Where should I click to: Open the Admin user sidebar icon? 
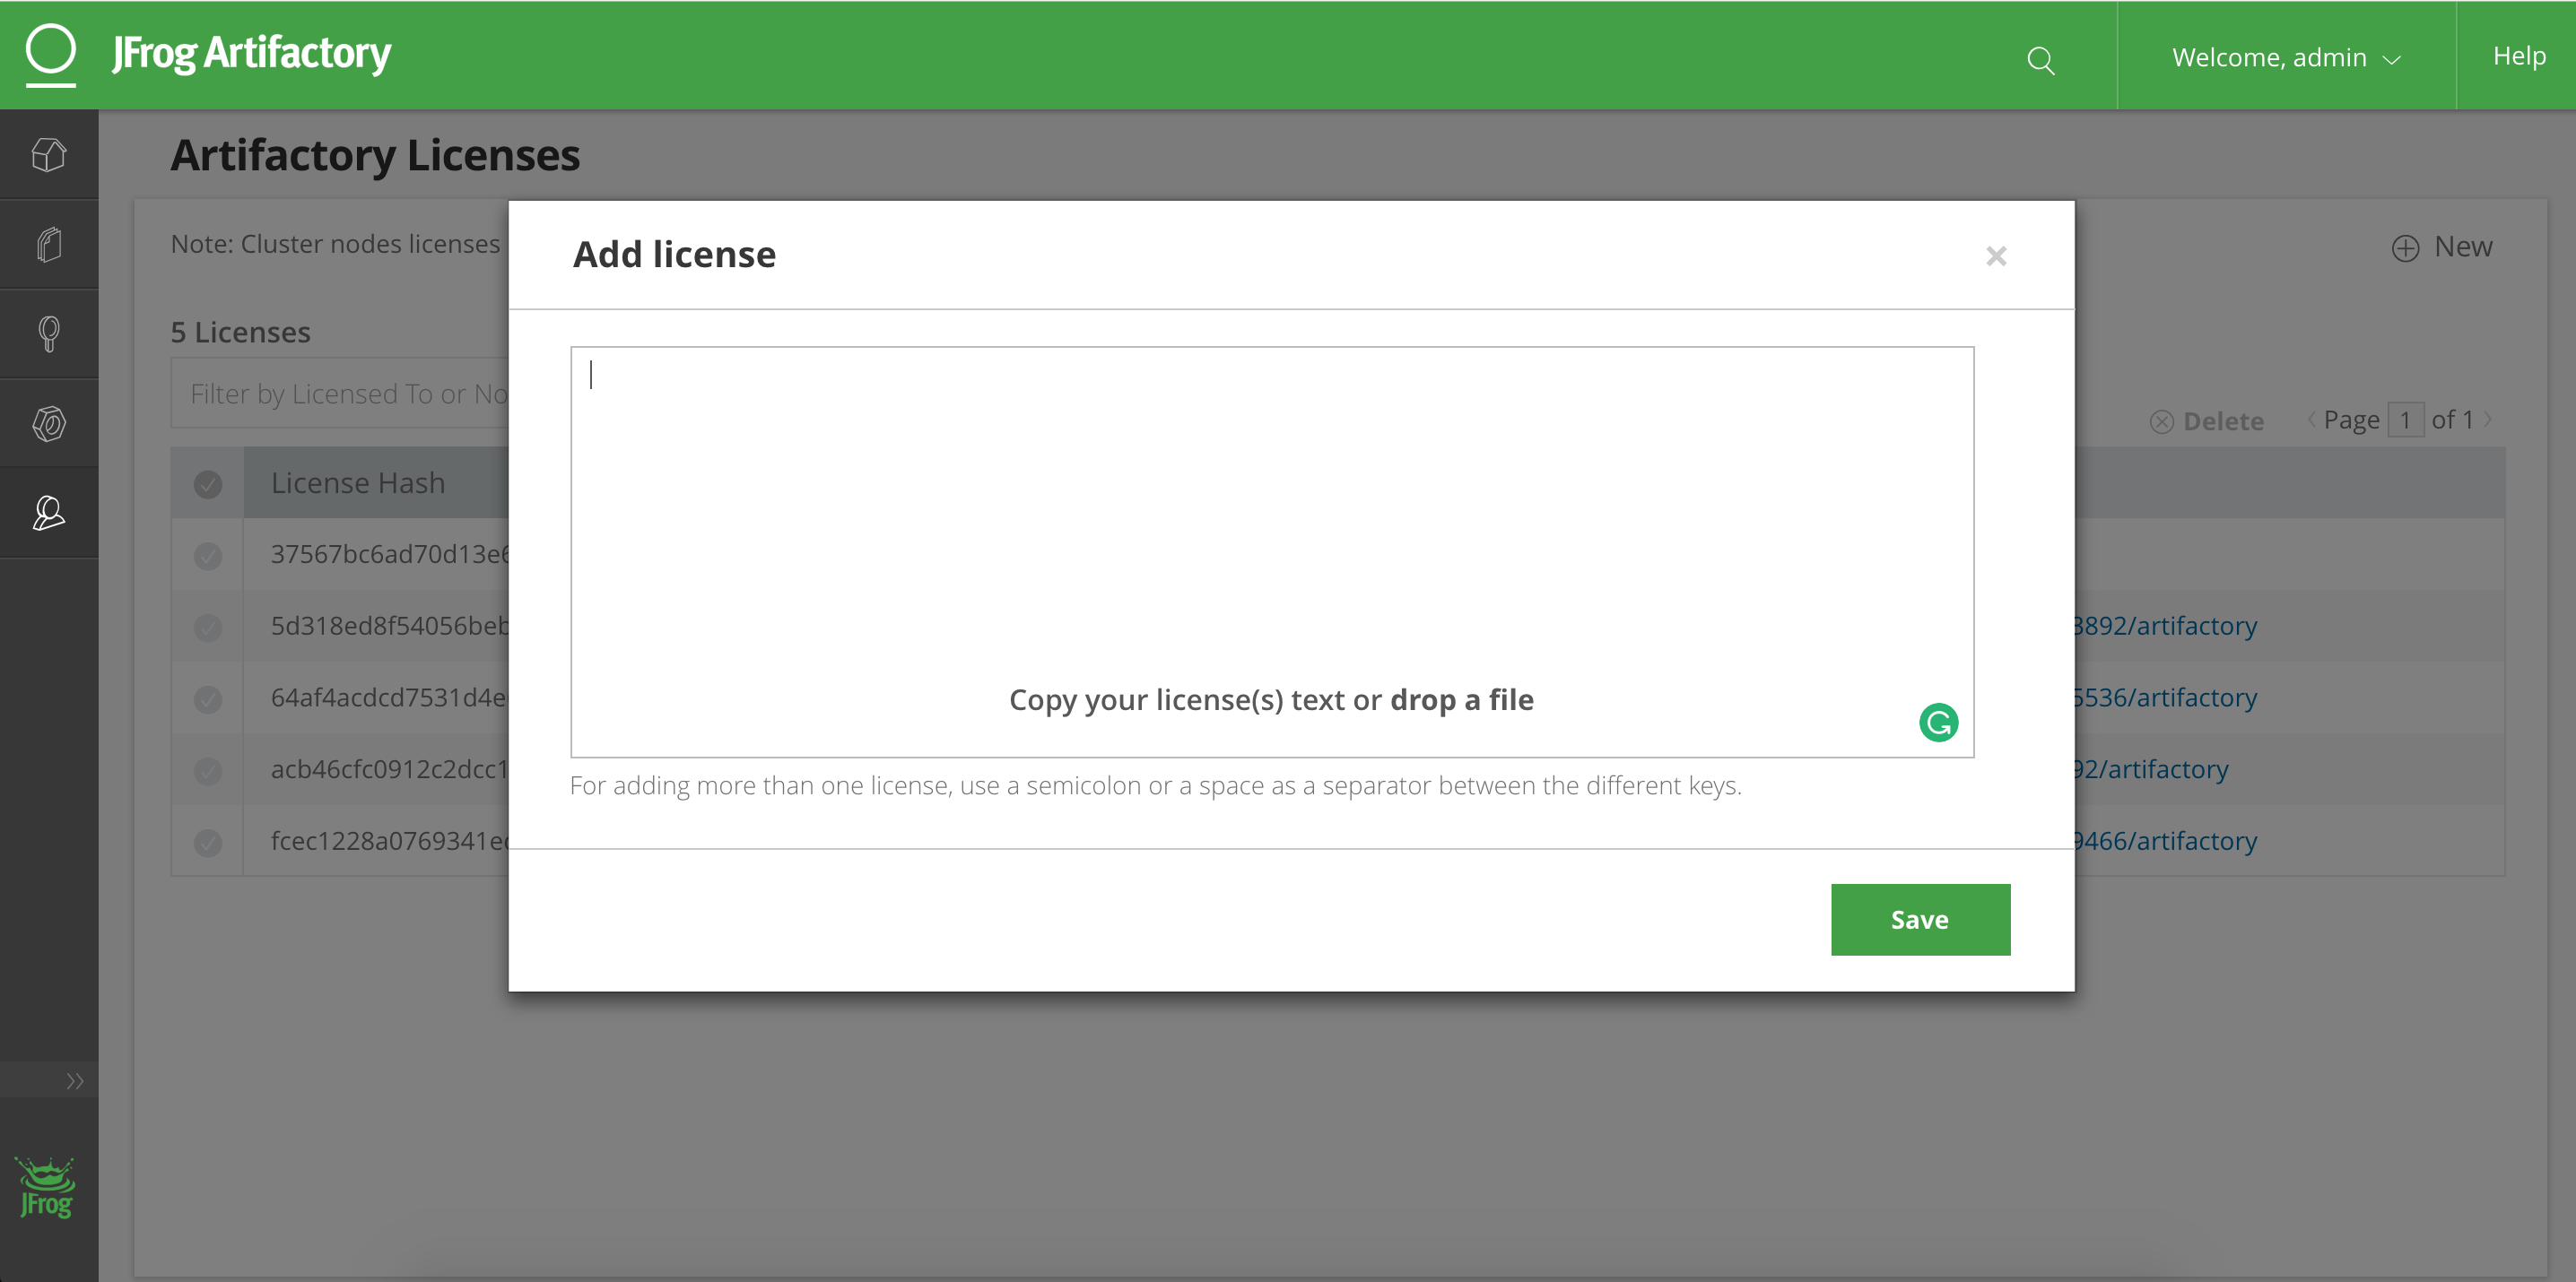[49, 513]
